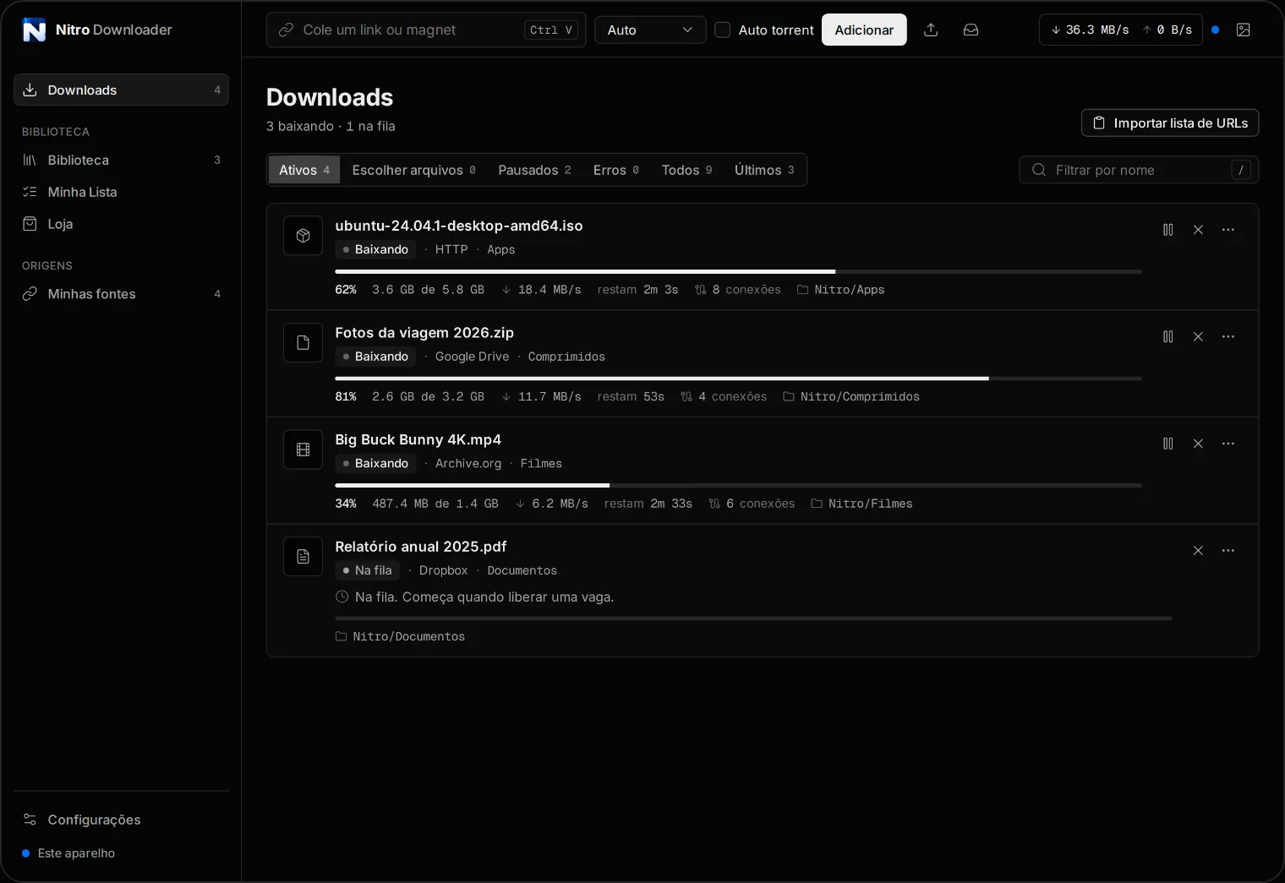Click the file icon of Fotos da viagem
The image size is (1285, 883).
(x=303, y=342)
